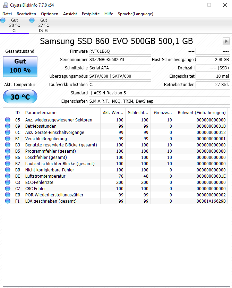Click the serial number field S3Z2NB0K668201L

pyautogui.click(x=120, y=60)
